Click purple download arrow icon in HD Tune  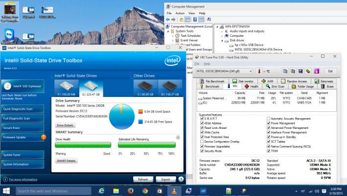tap(317, 71)
